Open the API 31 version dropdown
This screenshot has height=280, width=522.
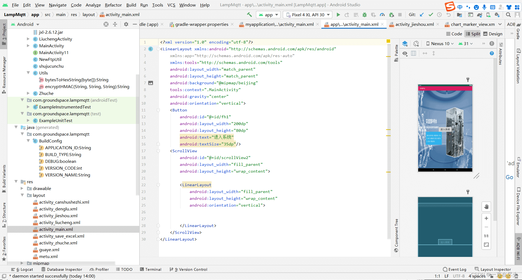466,43
